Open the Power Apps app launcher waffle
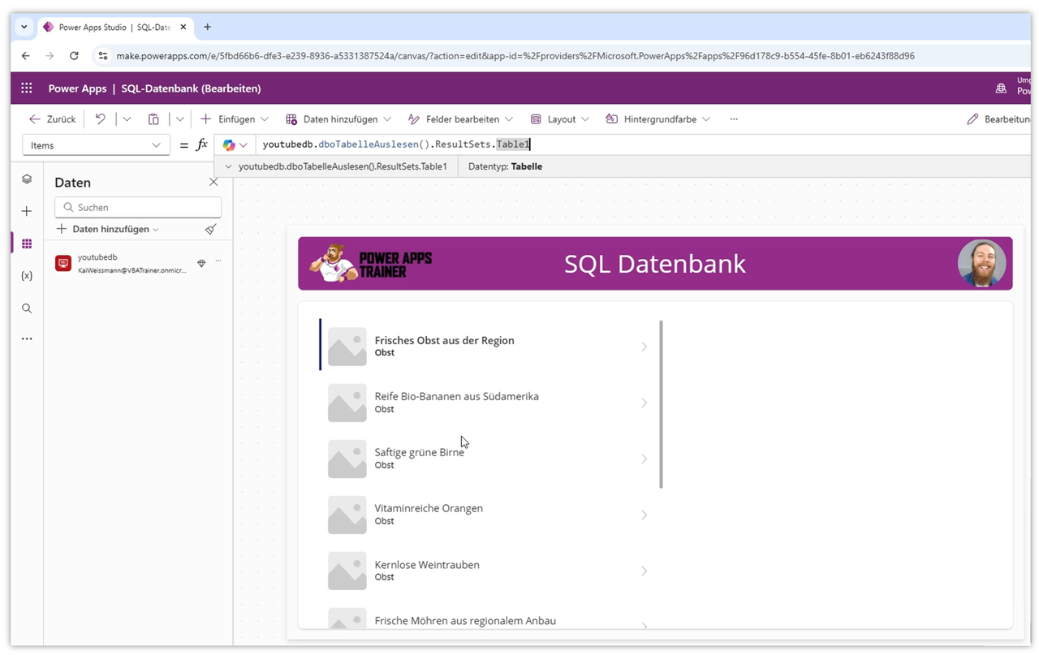The width and height of the screenshot is (1039, 655). [x=27, y=88]
